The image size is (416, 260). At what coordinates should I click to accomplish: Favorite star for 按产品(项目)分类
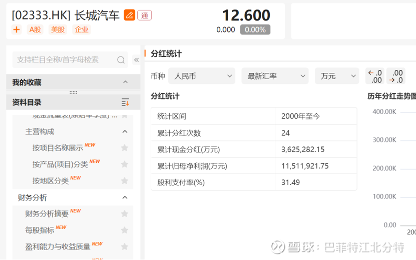[x=125, y=164]
